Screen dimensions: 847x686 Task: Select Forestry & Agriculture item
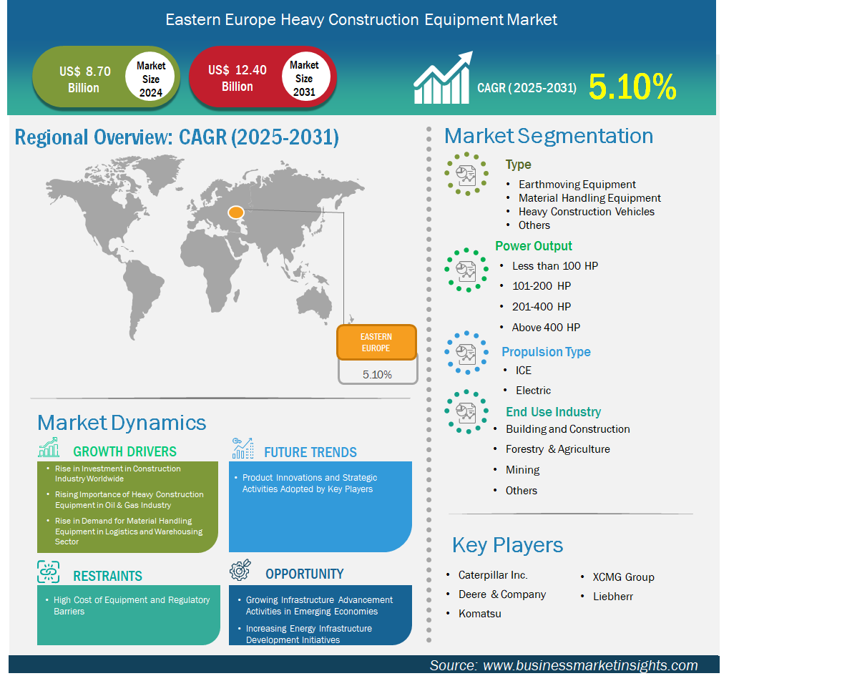point(557,449)
